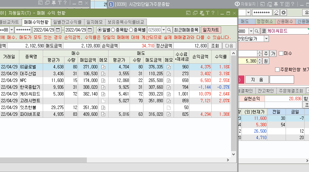Search stock code in 매매수익현황 window

pos(169,30)
